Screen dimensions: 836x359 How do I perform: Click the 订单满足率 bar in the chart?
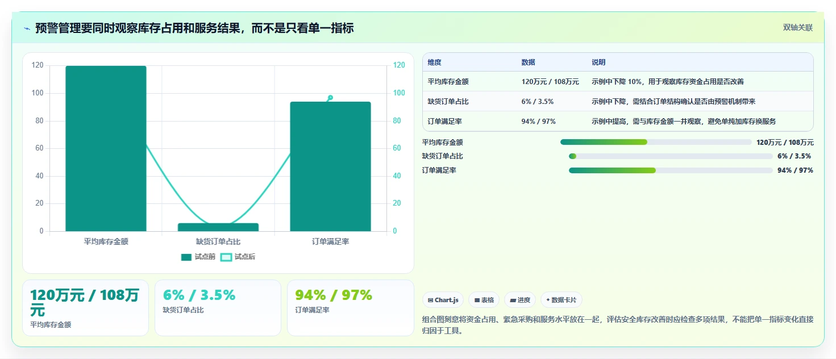point(330,166)
